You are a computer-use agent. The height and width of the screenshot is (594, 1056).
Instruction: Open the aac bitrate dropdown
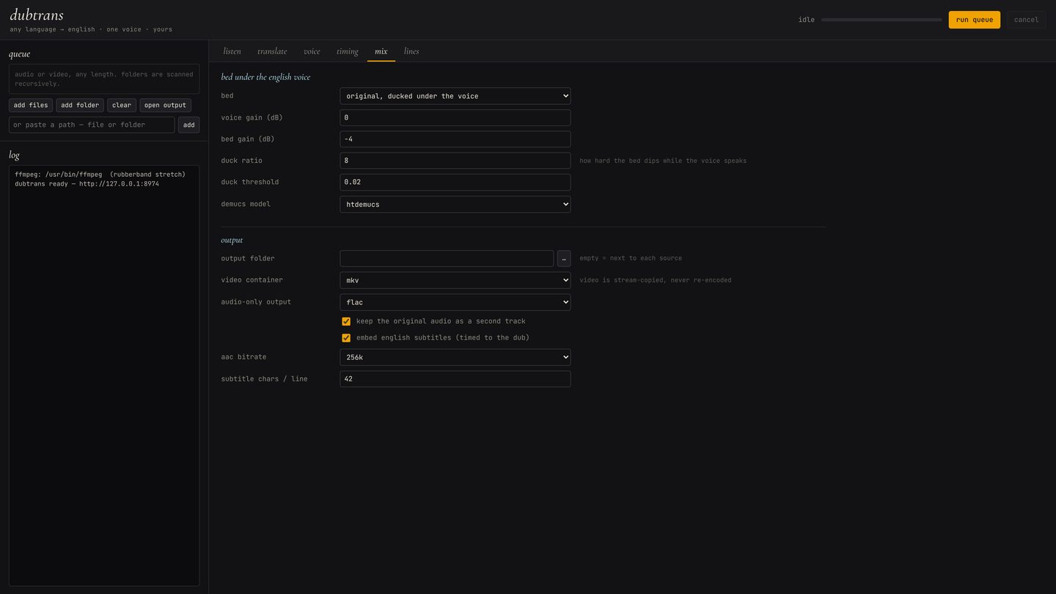click(455, 357)
